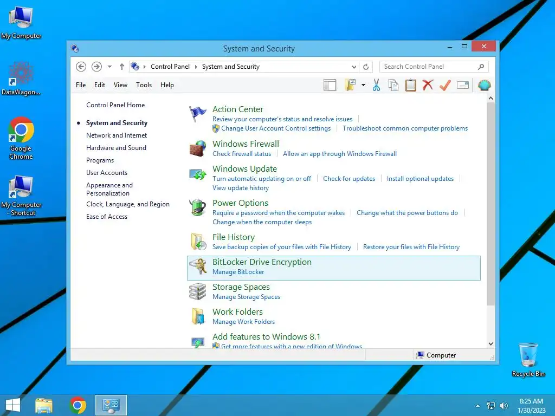Image resolution: width=555 pixels, height=416 pixels.
Task: Open the Tools menu
Action: click(x=144, y=85)
